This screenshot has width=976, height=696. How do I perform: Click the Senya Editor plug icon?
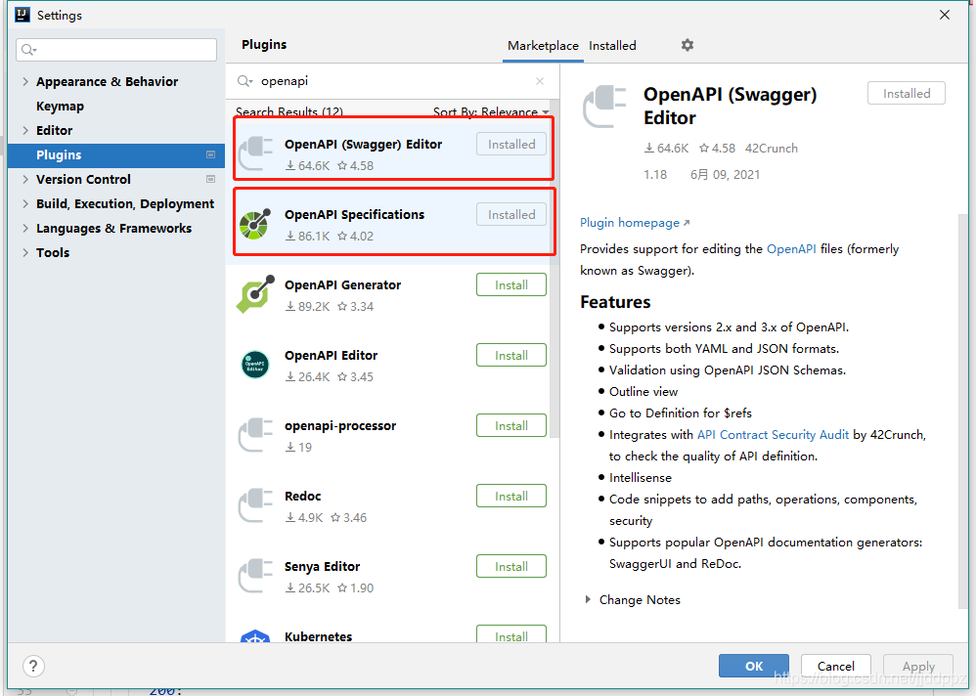255,576
